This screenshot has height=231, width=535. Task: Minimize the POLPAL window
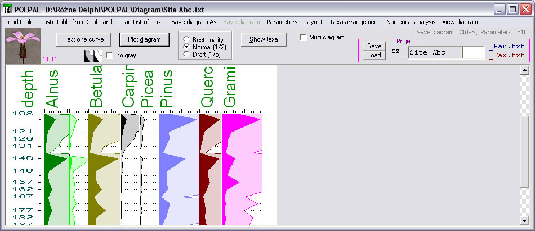point(500,10)
